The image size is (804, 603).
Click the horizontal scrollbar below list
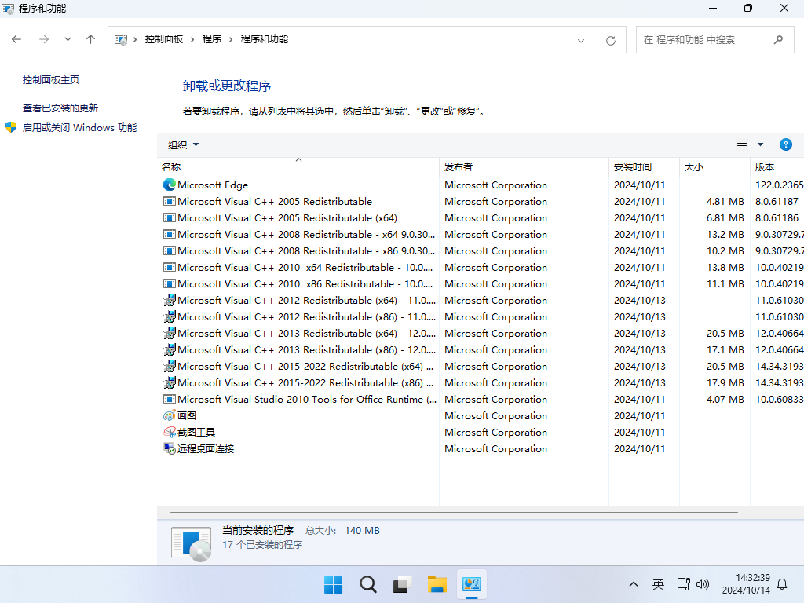454,512
